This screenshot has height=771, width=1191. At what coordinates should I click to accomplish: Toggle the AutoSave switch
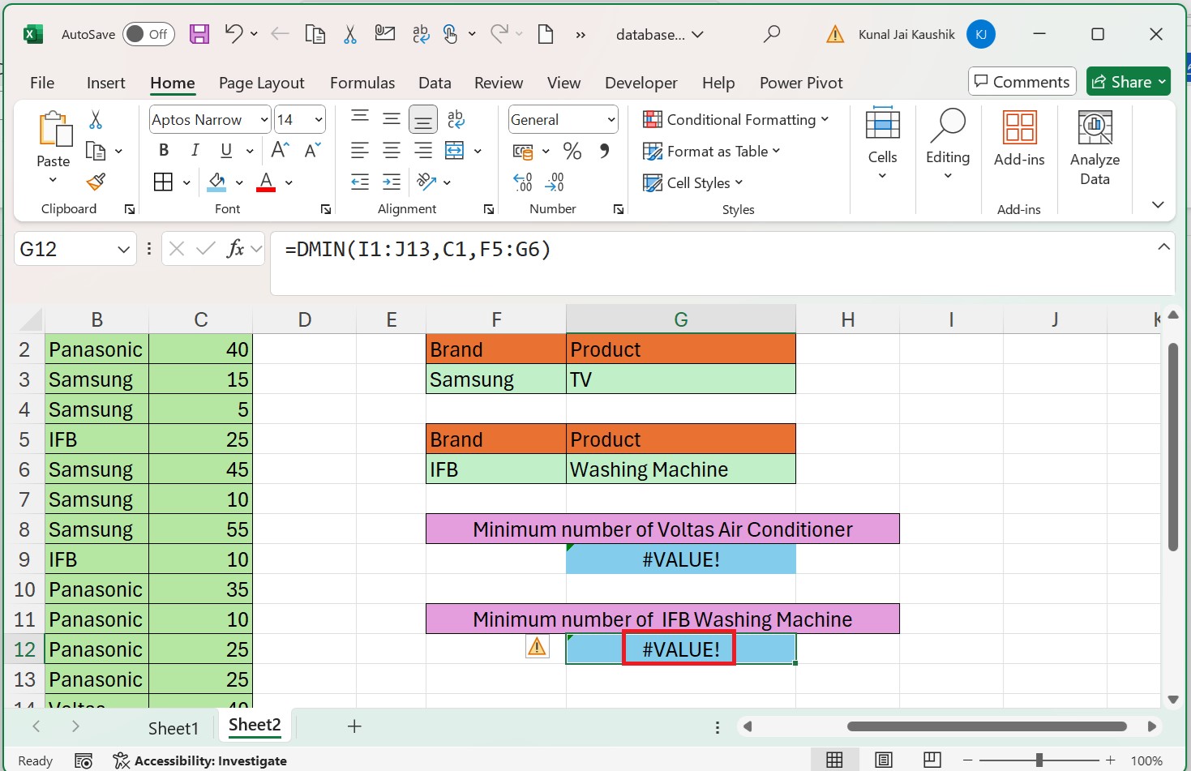click(149, 34)
